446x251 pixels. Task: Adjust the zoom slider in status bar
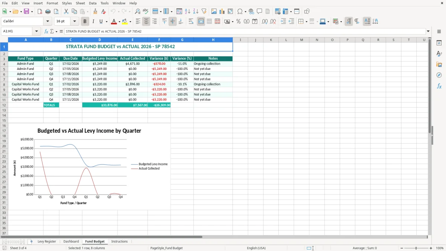point(416,248)
